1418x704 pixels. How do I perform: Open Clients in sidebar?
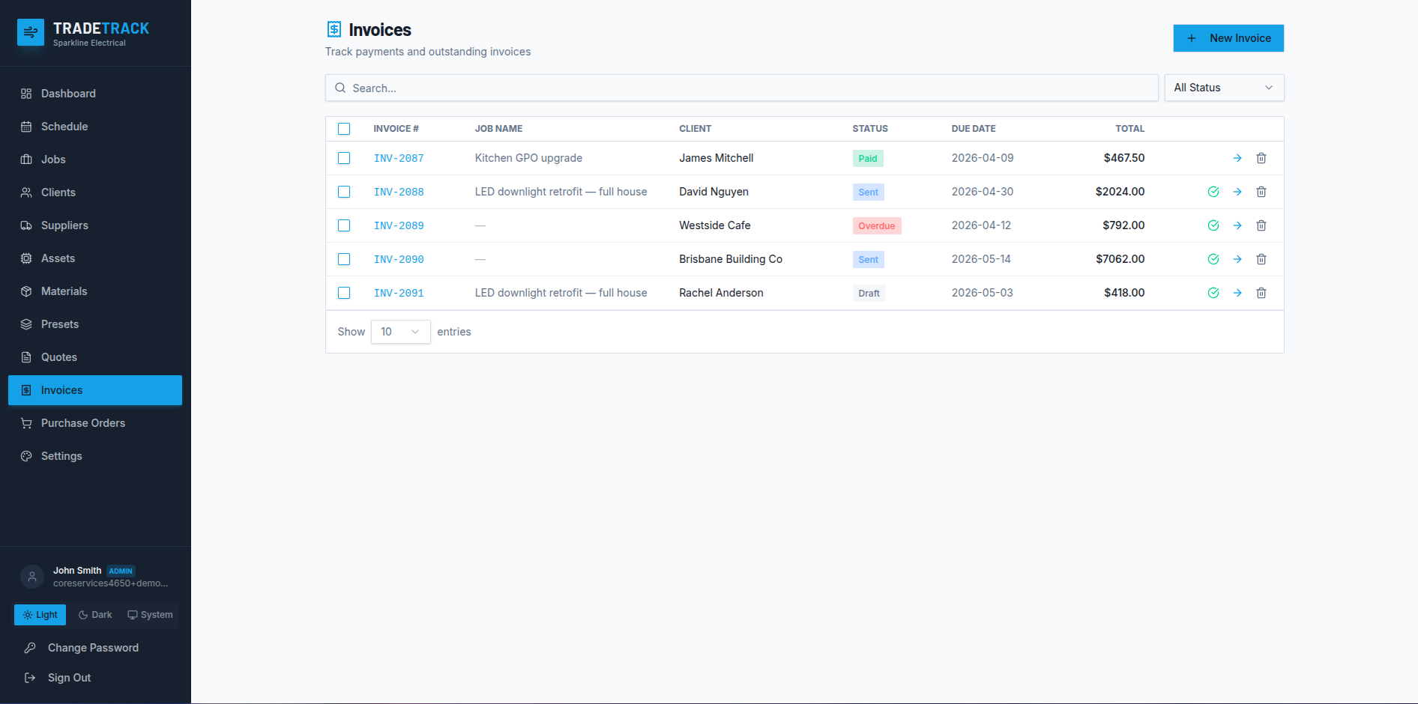pos(95,192)
